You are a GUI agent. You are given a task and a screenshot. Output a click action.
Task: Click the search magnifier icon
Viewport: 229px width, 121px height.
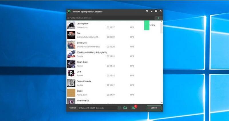(x=68, y=18)
